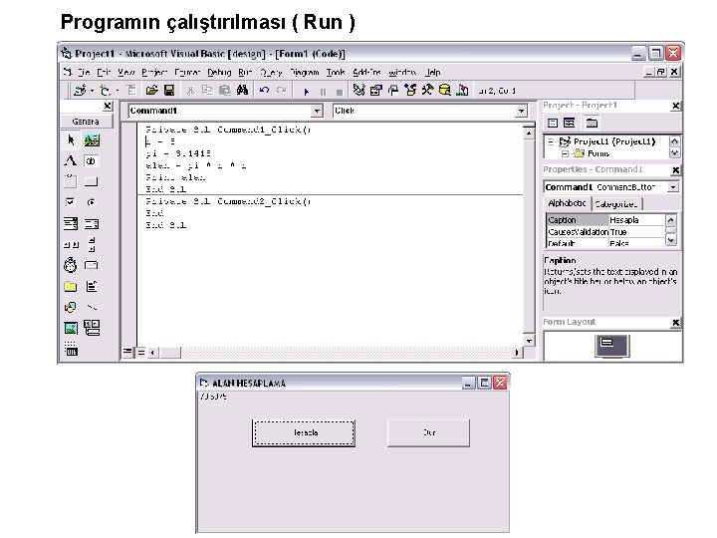Select the Frame control tool
The width and height of the screenshot is (717, 538).
pyautogui.click(x=71, y=181)
